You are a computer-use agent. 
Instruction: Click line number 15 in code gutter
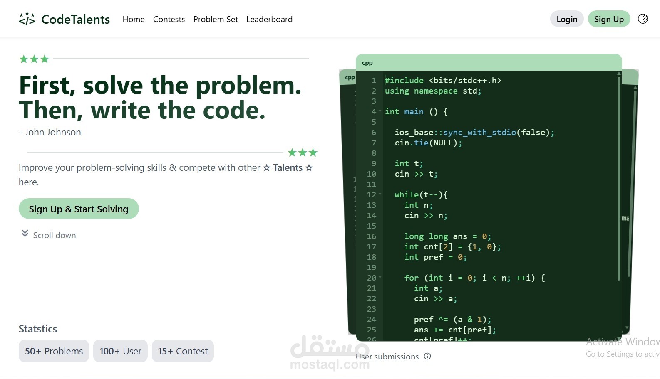[371, 226]
